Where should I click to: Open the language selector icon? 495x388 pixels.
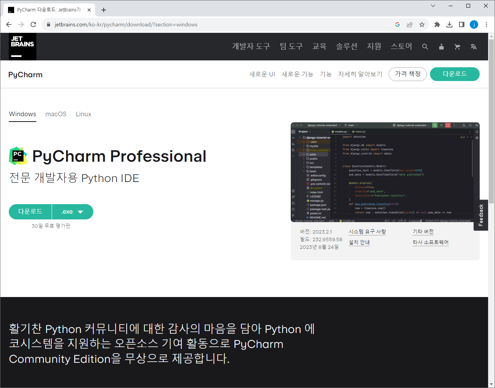coord(474,47)
